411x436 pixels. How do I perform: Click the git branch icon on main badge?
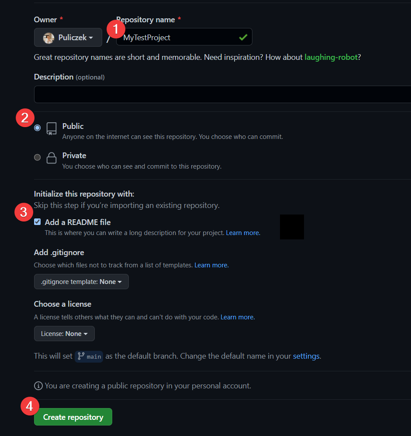point(80,356)
